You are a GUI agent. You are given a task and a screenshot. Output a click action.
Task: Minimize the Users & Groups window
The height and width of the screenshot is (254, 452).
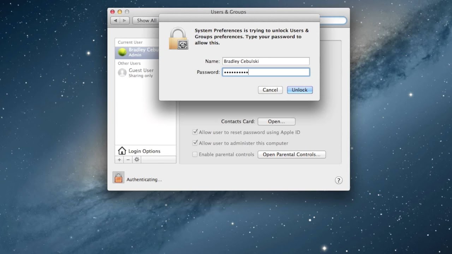pyautogui.click(x=120, y=12)
